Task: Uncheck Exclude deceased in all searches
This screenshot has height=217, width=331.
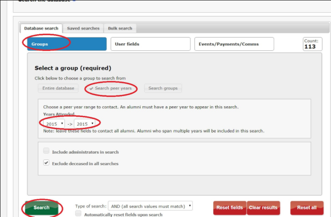Action: (x=46, y=163)
